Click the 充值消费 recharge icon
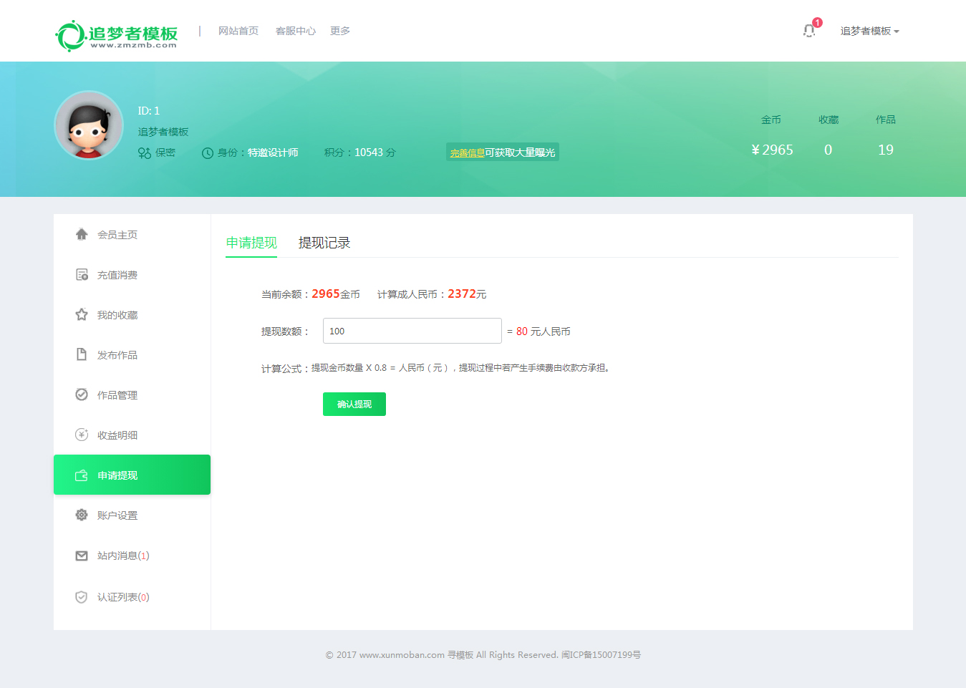Image resolution: width=966 pixels, height=688 pixels. tap(82, 275)
